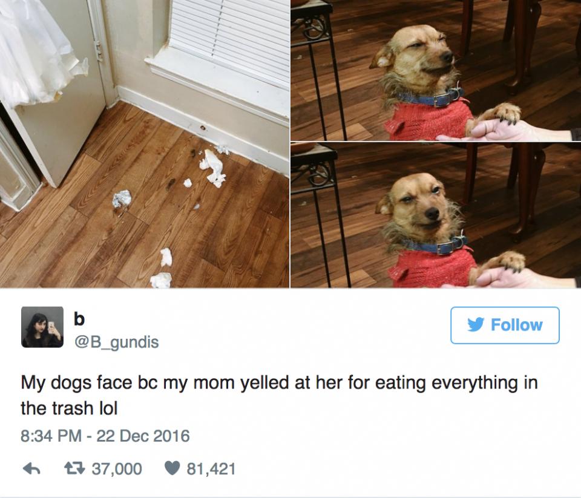The image size is (581, 498).
Task: Click the reply arrow icon
Action: [31, 469]
